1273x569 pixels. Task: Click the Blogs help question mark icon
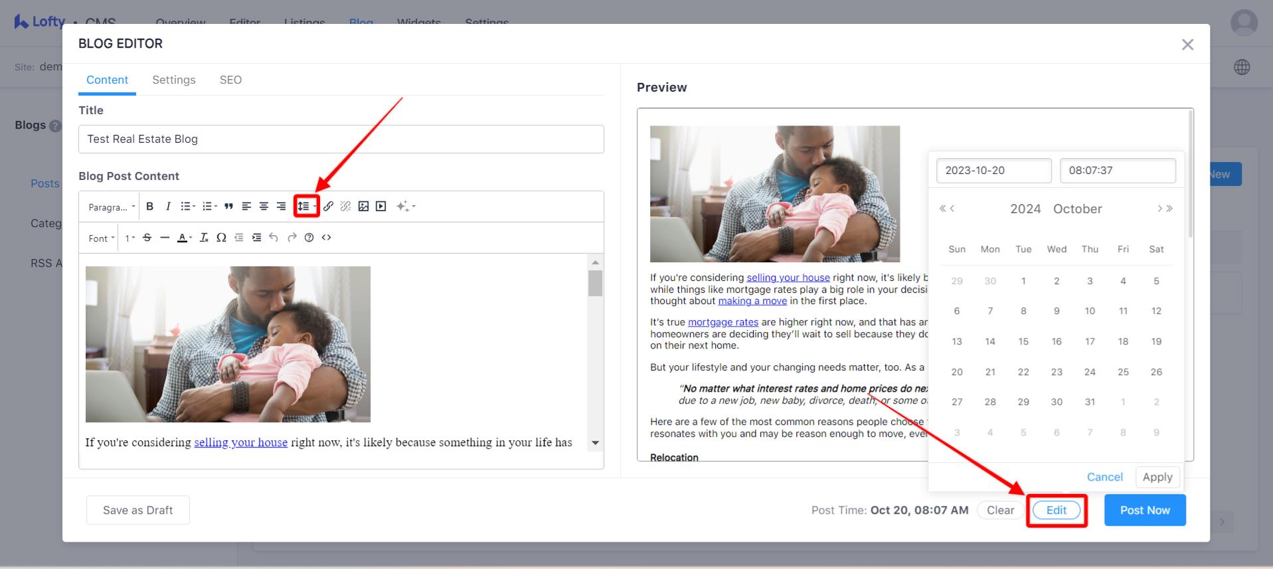click(55, 125)
